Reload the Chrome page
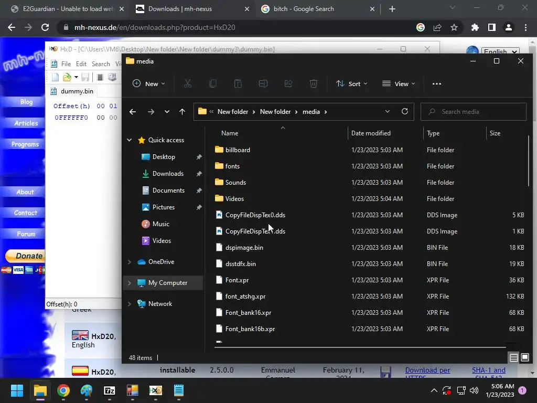The width and height of the screenshot is (537, 403). [45, 27]
